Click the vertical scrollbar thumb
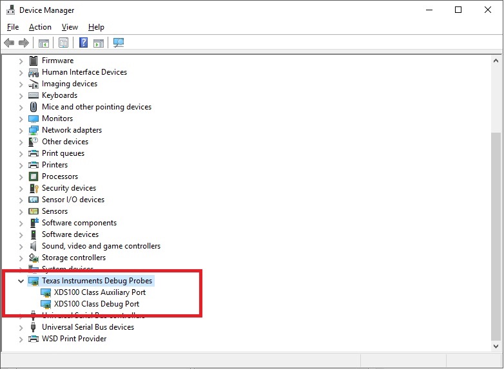The width and height of the screenshot is (504, 369). click(496, 236)
